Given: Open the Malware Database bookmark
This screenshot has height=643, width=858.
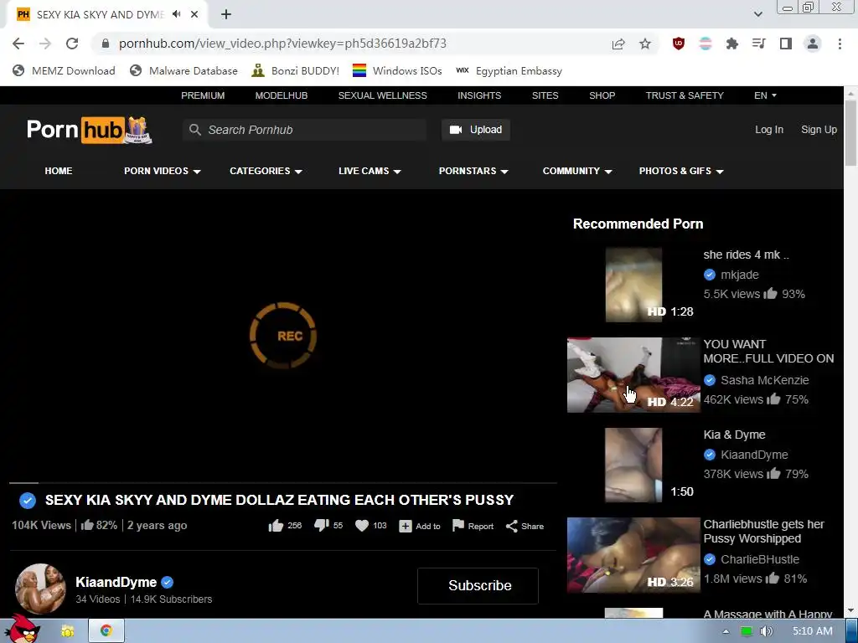Looking at the screenshot, I should point(183,71).
